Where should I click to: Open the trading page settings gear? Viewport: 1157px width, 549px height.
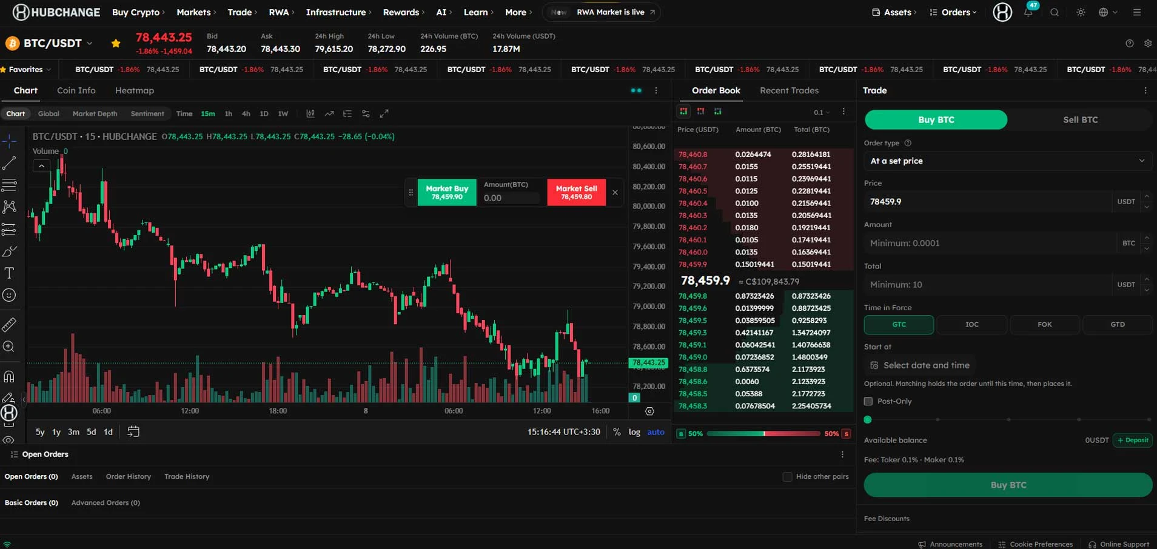click(x=1148, y=43)
